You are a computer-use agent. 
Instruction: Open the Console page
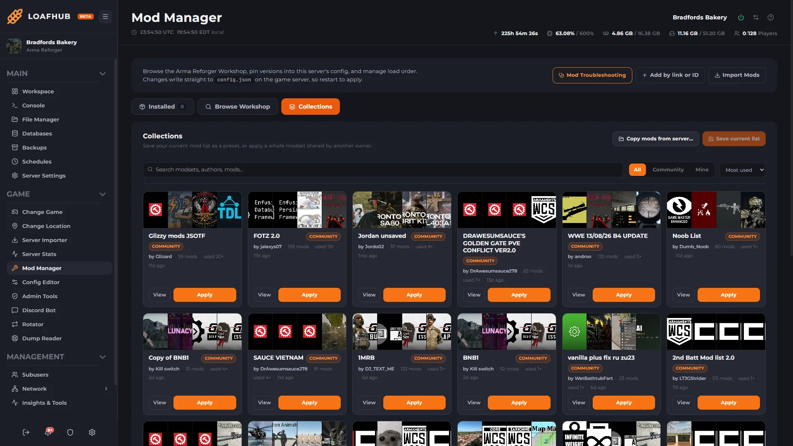pyautogui.click(x=59, y=105)
